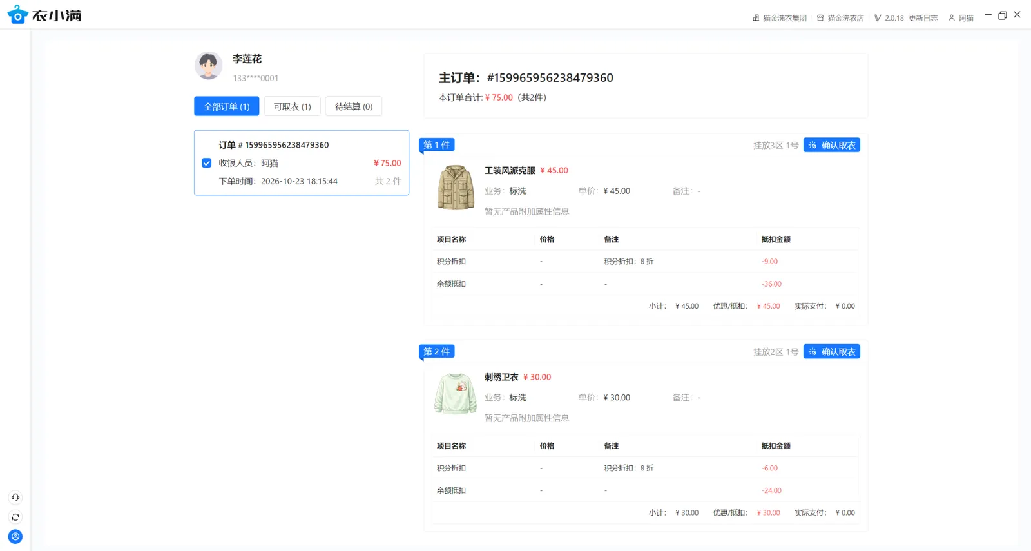The height and width of the screenshot is (551, 1031).
Task: Click the 衣小满 app logo
Action: tap(44, 15)
